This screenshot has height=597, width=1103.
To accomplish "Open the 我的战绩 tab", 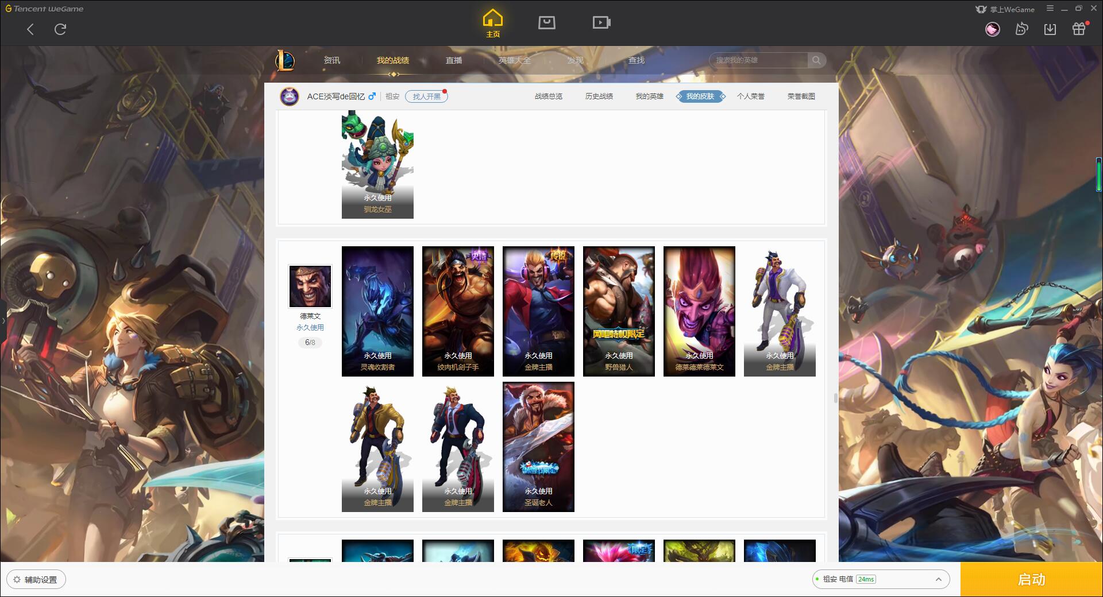I will pyautogui.click(x=393, y=60).
